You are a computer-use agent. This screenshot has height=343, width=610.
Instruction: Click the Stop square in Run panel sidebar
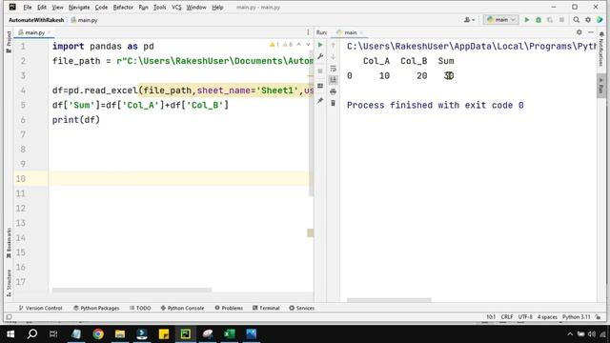point(320,71)
